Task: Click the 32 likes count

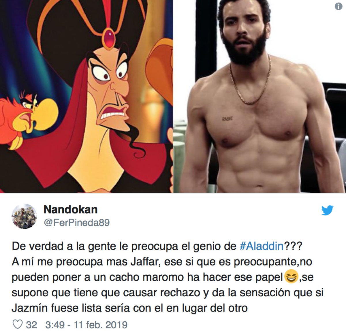Action: pyautogui.click(x=31, y=325)
